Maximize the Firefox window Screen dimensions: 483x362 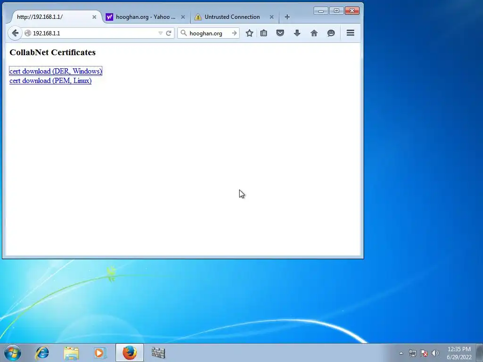point(336,11)
